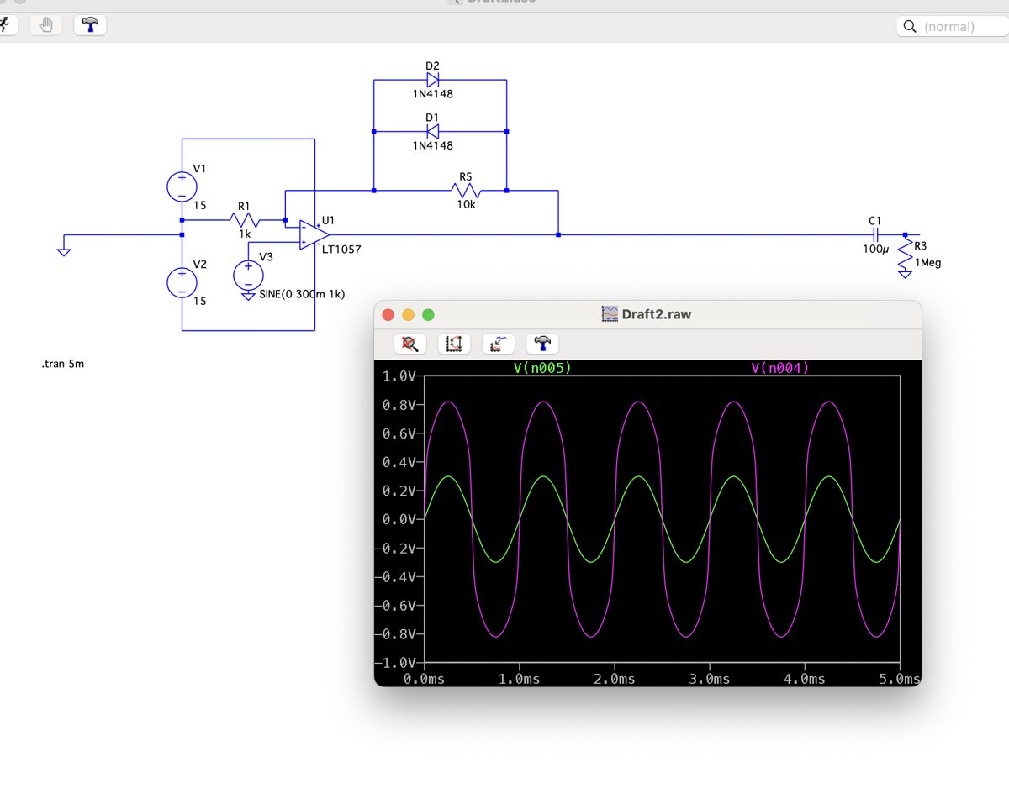Select the V1 voltage source symbol
1009x788 pixels.
182,186
